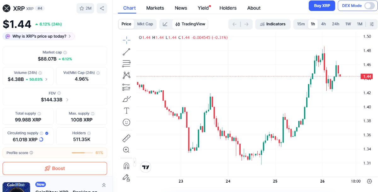Select the brush drawing tool
This screenshot has width=378, height=192.
[126, 99]
